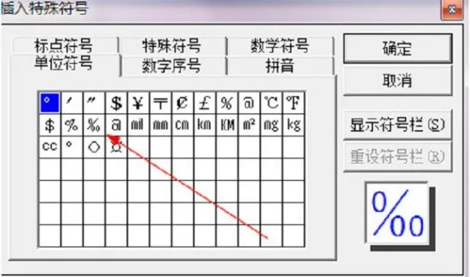The height and width of the screenshot is (277, 470).
Task: Choose the km unit symbol
Action: coord(205,125)
